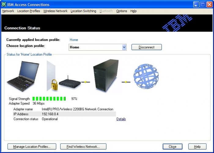Viewport: 214px width, 153px height.
Task: Click the yellow link dot between router and server
Action: coord(86,82)
